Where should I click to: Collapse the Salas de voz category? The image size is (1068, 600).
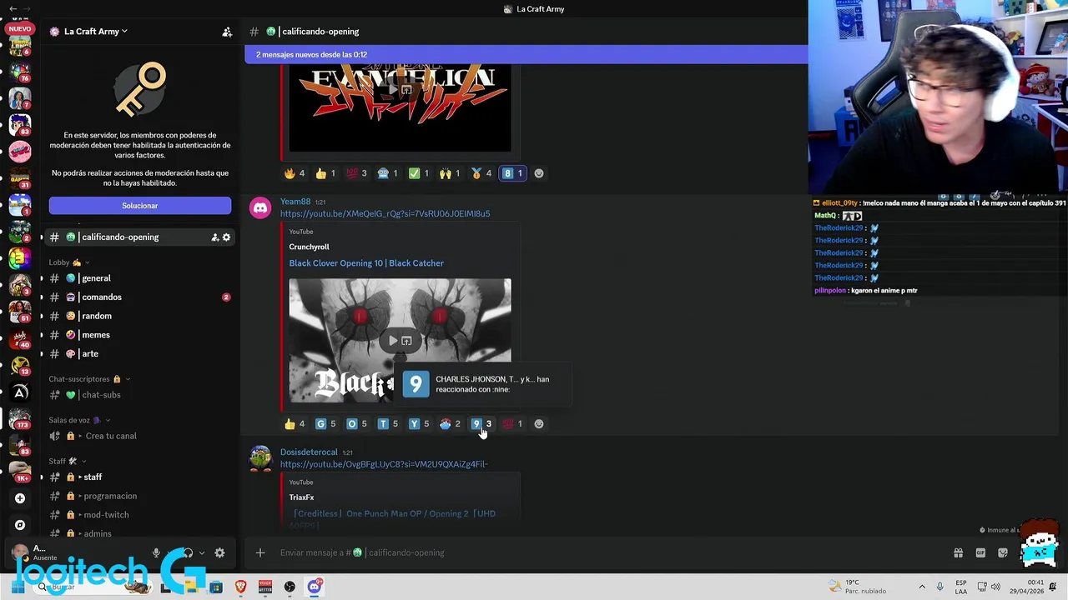tap(79, 420)
